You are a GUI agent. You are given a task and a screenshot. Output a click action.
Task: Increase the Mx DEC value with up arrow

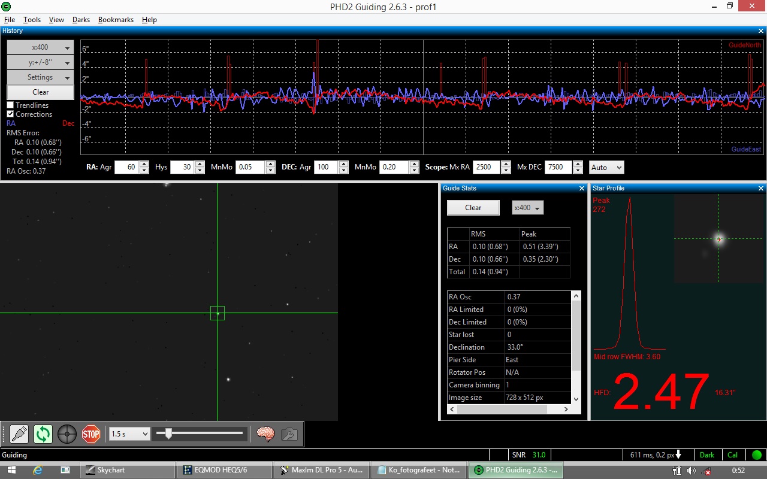click(x=577, y=165)
